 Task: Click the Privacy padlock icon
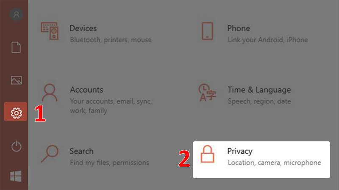pos(208,154)
